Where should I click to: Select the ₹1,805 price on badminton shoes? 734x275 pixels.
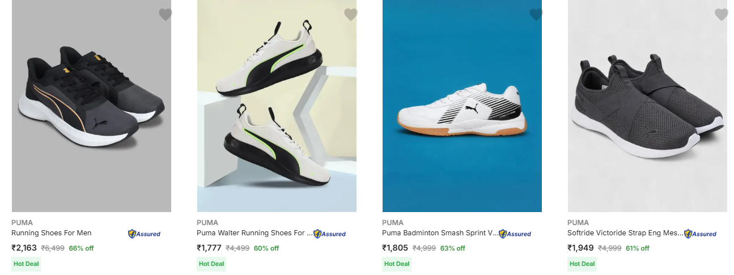[x=395, y=248]
